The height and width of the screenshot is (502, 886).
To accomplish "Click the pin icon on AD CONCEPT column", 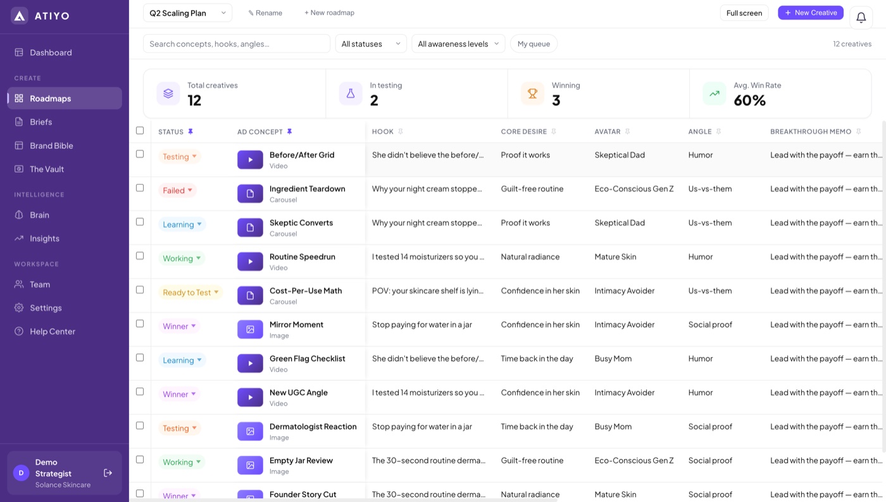I will [289, 132].
